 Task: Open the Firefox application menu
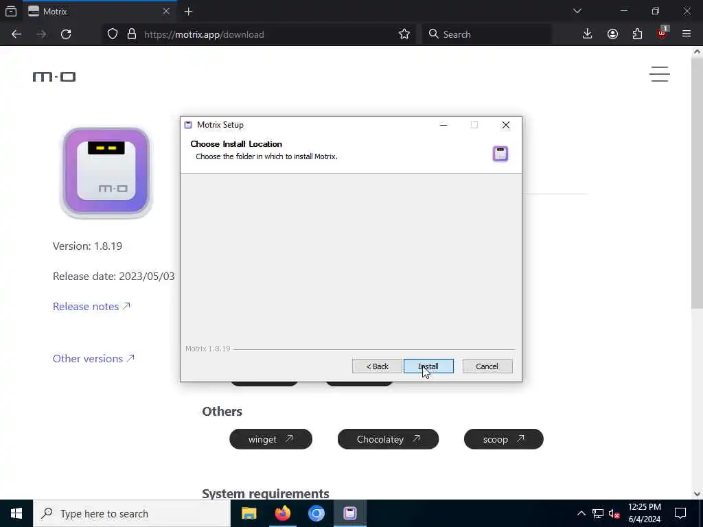[687, 34]
